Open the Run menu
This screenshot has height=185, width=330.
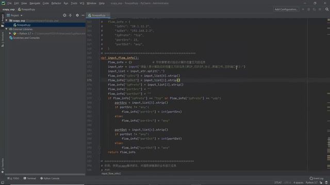tap(66, 4)
